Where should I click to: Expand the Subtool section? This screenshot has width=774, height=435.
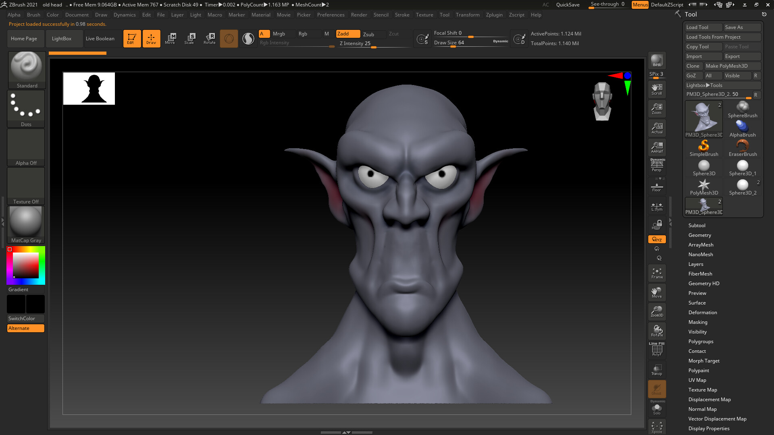tap(697, 225)
